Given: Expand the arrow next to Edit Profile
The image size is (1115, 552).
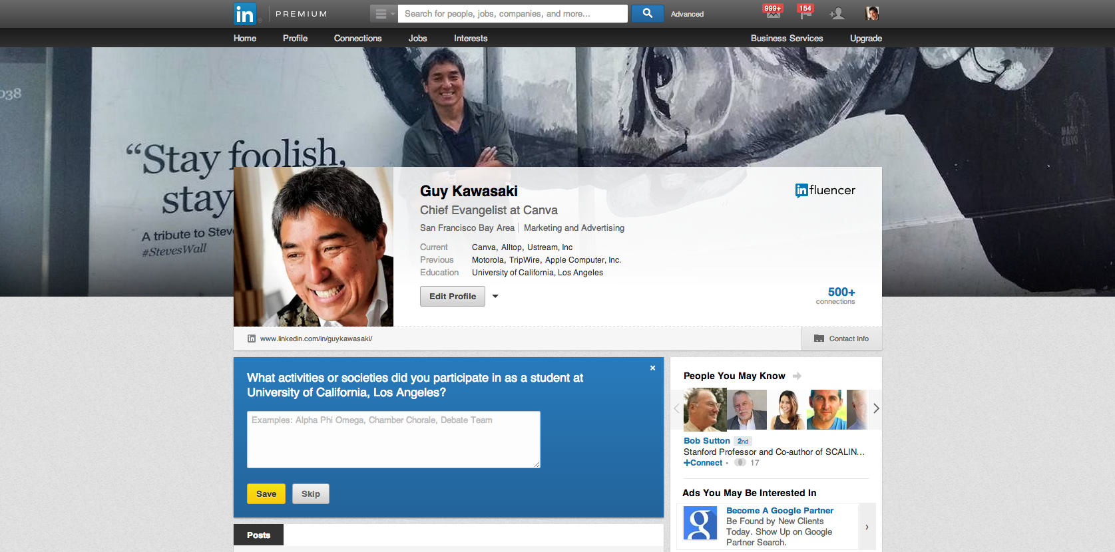Looking at the screenshot, I should pyautogui.click(x=495, y=296).
